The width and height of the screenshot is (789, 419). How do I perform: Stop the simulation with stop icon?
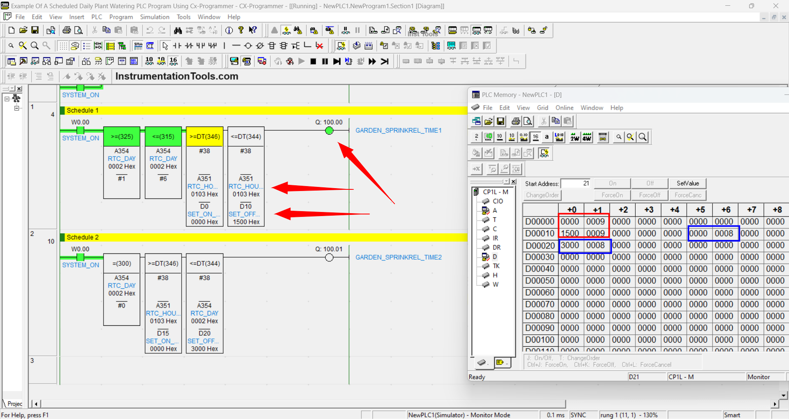[x=313, y=61]
